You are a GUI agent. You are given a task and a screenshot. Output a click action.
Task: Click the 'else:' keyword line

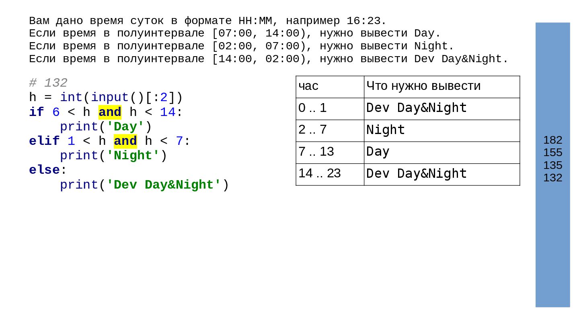[48, 170]
